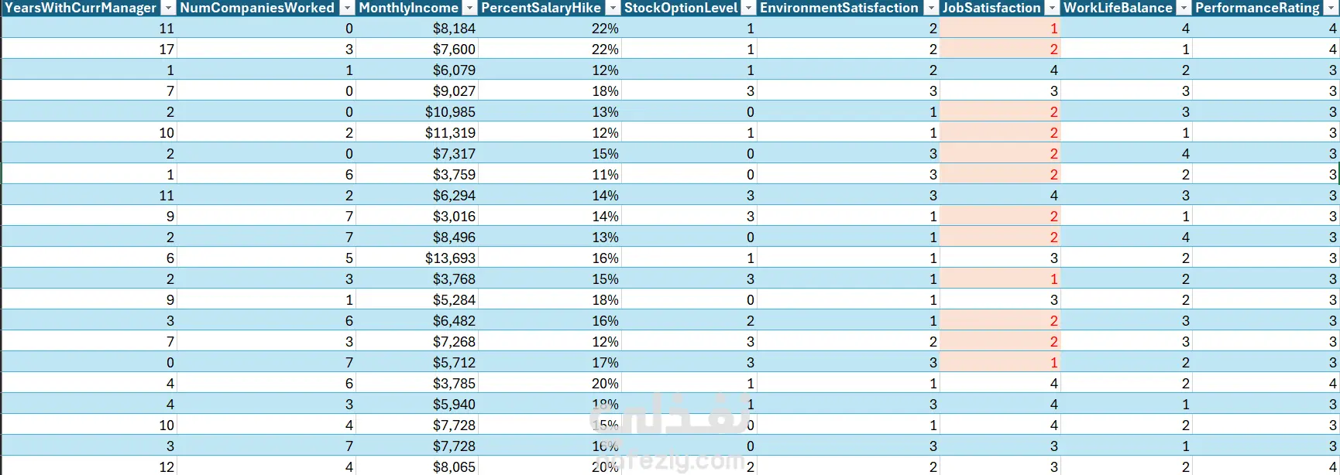Viewport: 1340px width, 475px height.
Task: Click the EnvironmentSatisfaction header cell
Action: pyautogui.click(x=848, y=8)
